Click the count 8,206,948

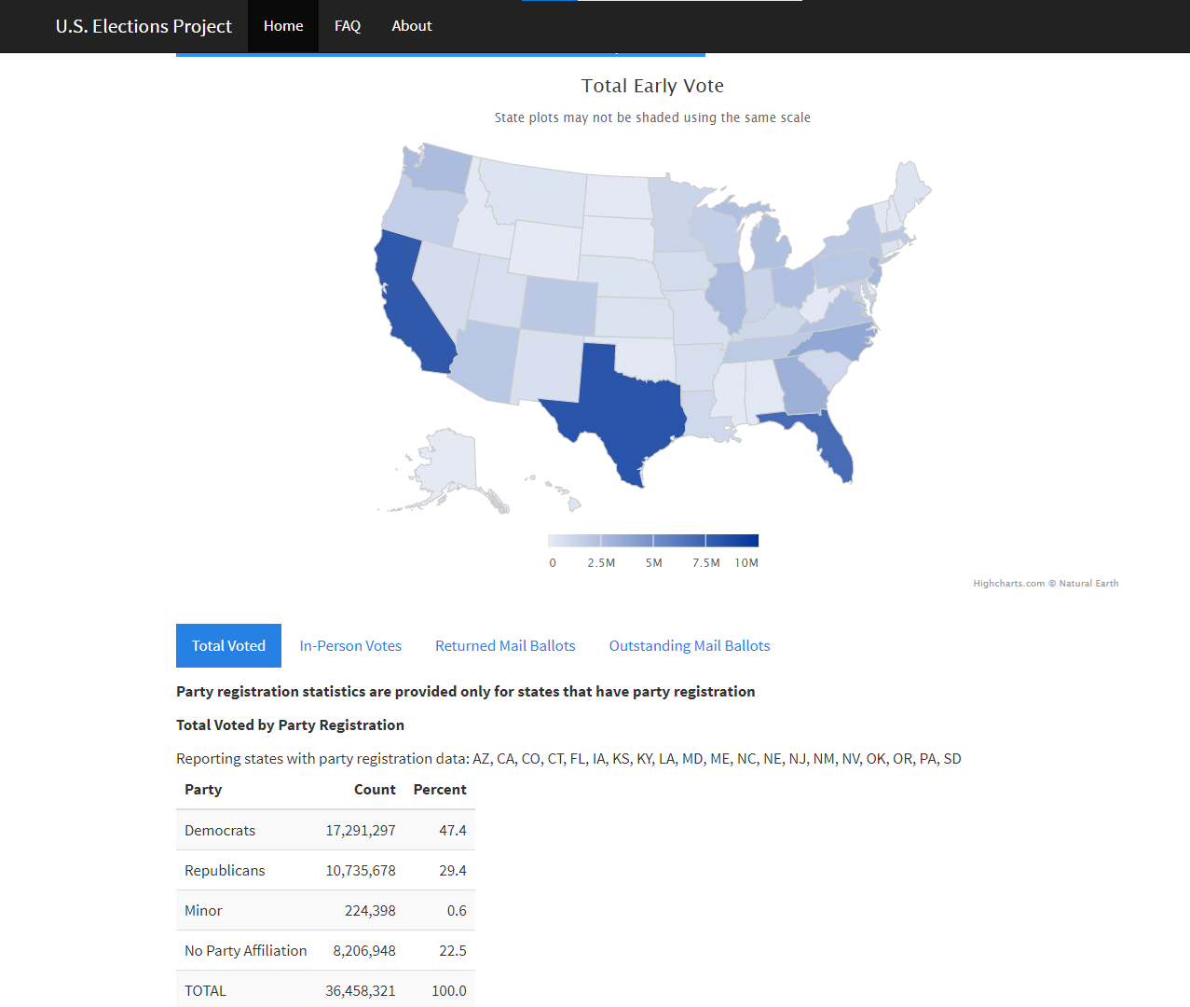click(364, 950)
